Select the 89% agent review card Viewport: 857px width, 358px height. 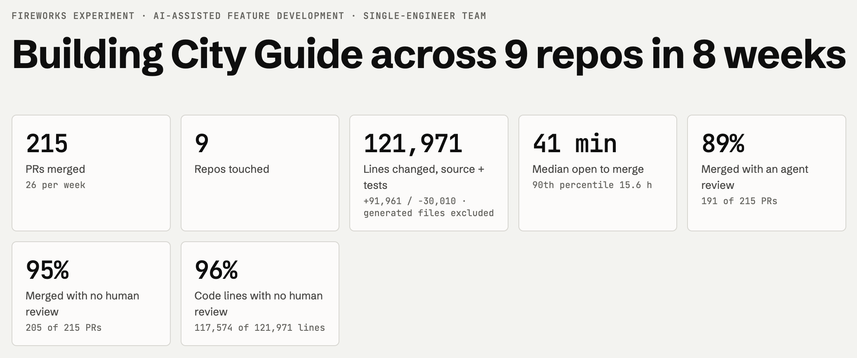click(767, 173)
